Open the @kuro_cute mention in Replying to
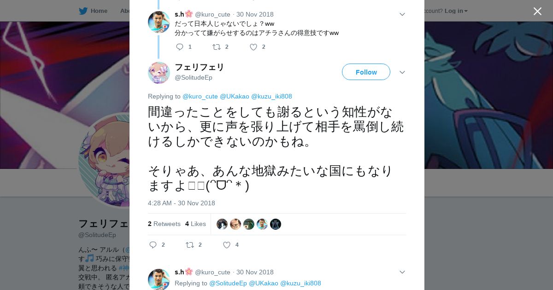 [200, 96]
